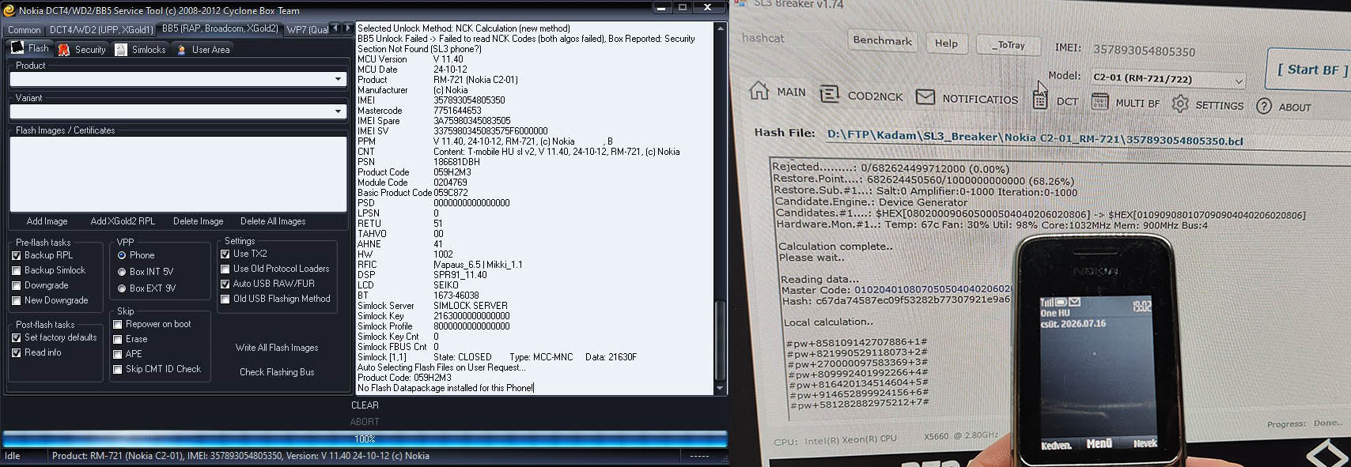Viewport: 1351px width, 467px height.
Task: Click the ABORT button
Action: [365, 422]
